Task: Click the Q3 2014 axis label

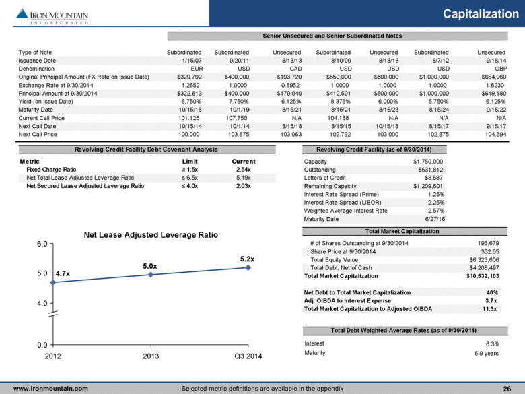Action: (x=248, y=356)
